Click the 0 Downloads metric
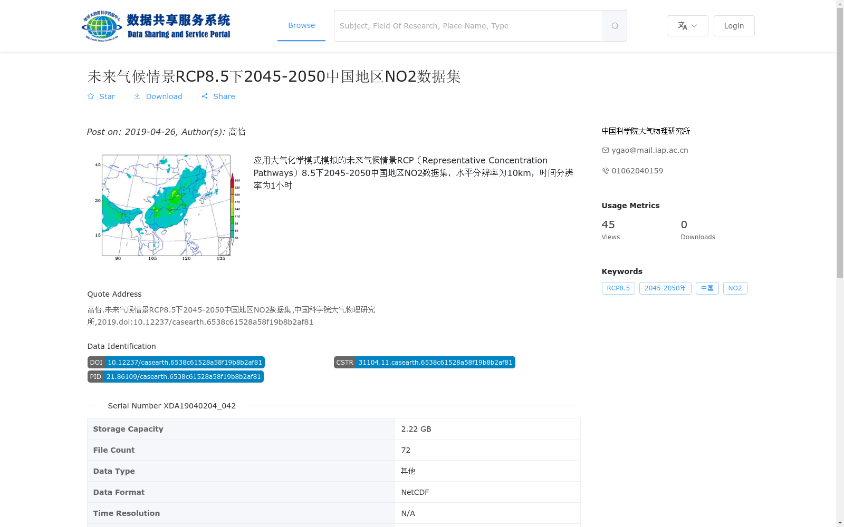The image size is (844, 527). click(x=698, y=230)
